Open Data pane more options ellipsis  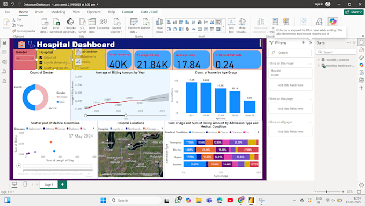(x=348, y=42)
